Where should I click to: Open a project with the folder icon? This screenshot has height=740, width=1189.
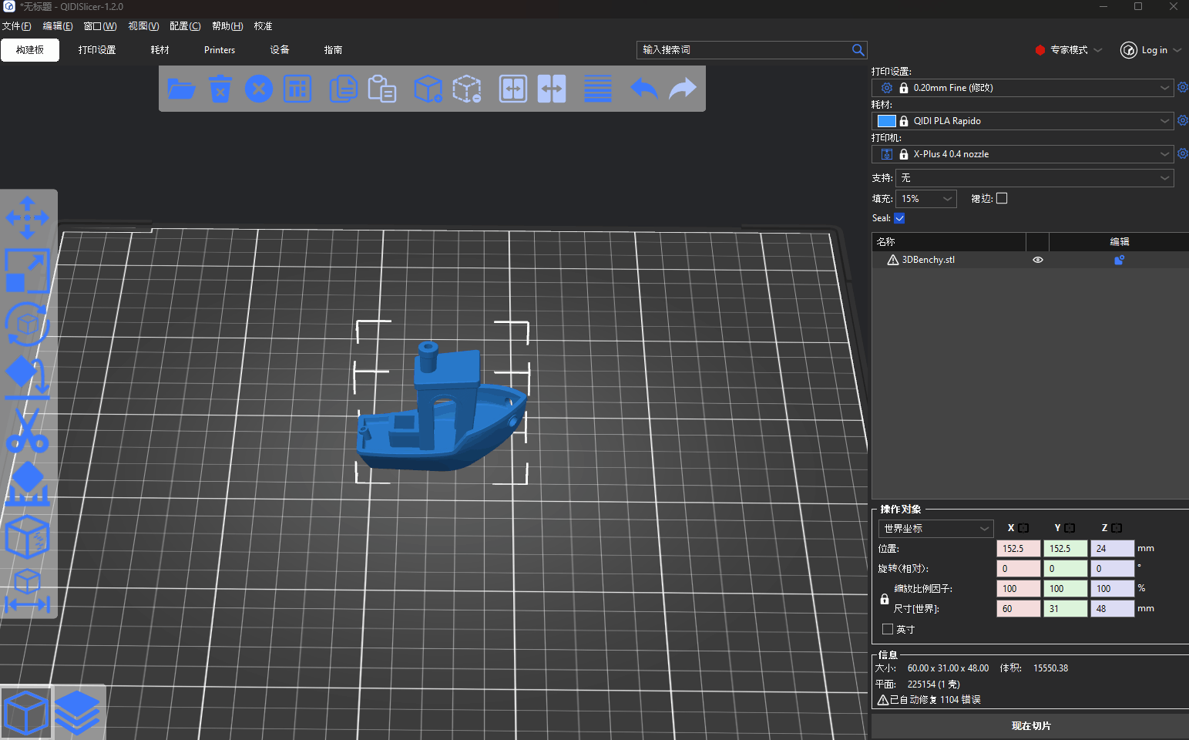(x=181, y=89)
